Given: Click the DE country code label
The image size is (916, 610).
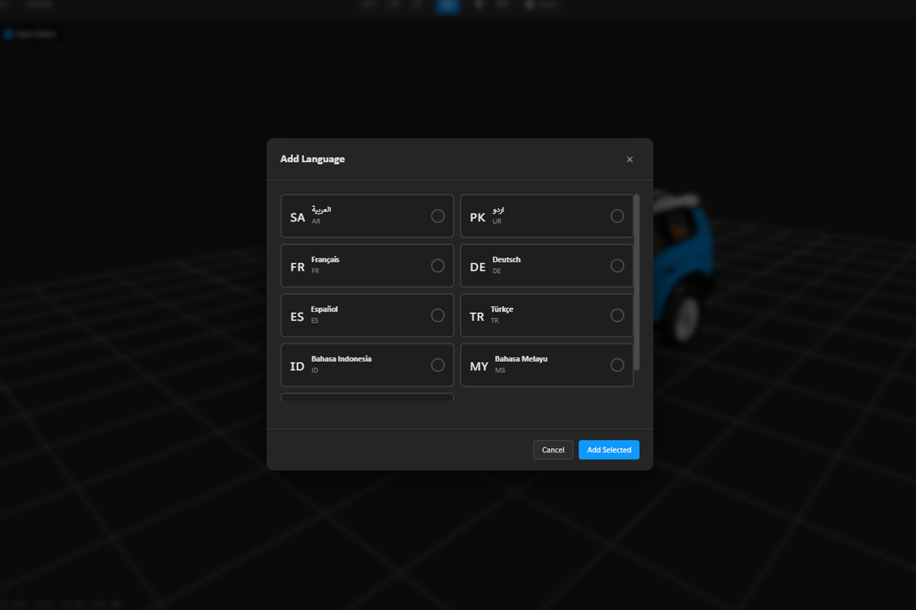Looking at the screenshot, I should click(478, 267).
